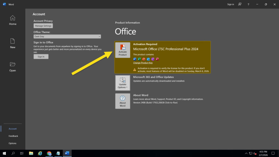Switch to Chrome on the taskbar
Viewport: 279px width, 157px height.
(x=49, y=153)
